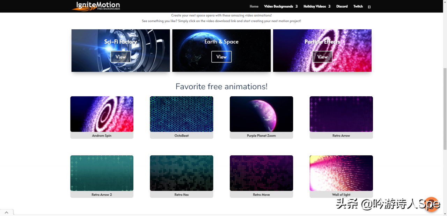Expand the Video Backgrounds menu

280,6
